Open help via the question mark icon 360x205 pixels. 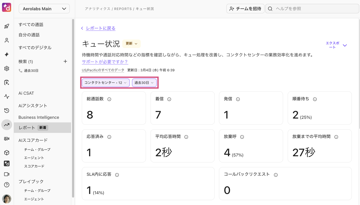click(6, 184)
